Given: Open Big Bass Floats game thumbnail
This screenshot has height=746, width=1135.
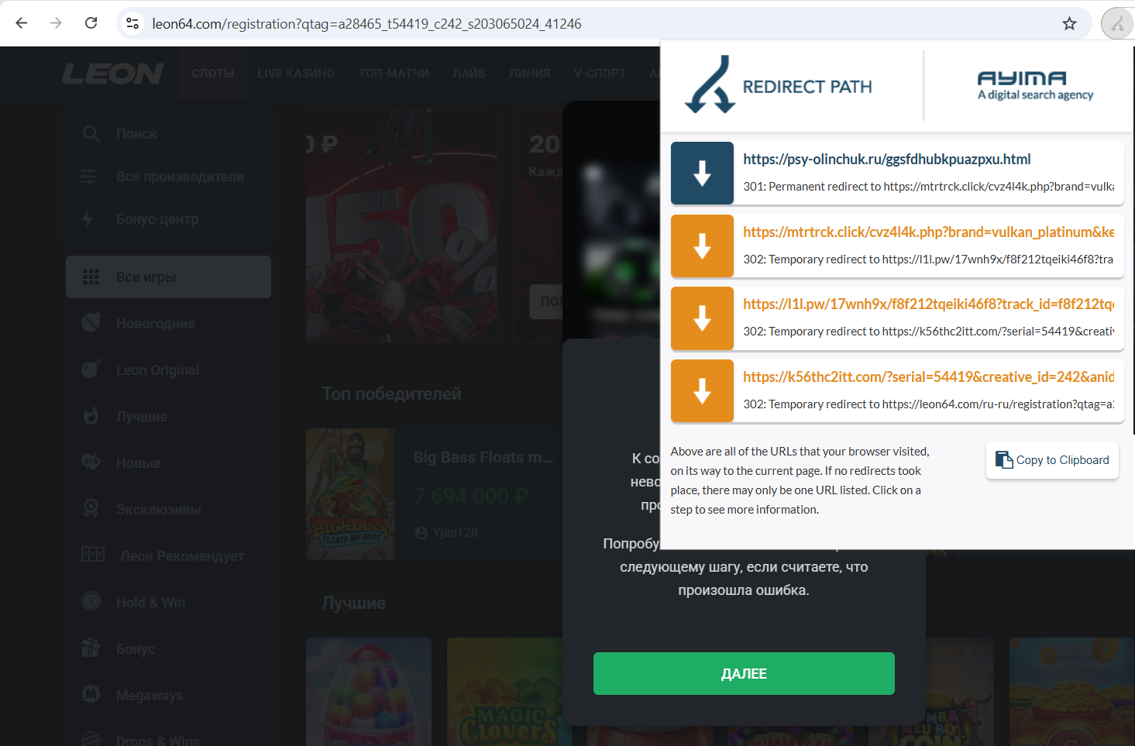Looking at the screenshot, I should [x=350, y=494].
